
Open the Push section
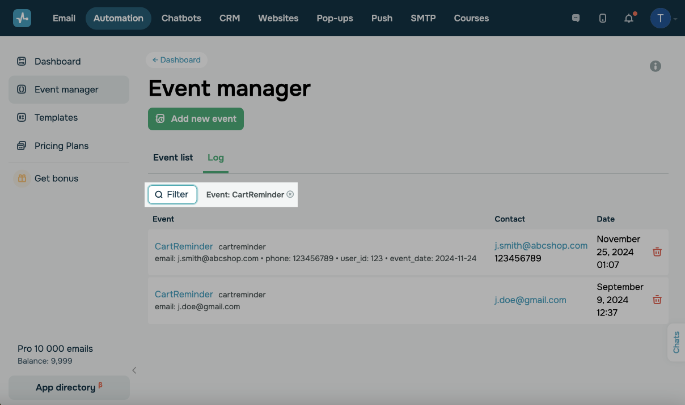(x=382, y=18)
